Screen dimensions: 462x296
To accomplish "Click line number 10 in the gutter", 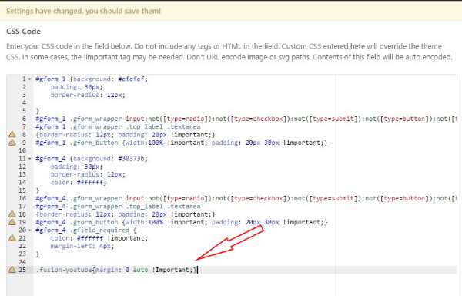I will [22, 150].
